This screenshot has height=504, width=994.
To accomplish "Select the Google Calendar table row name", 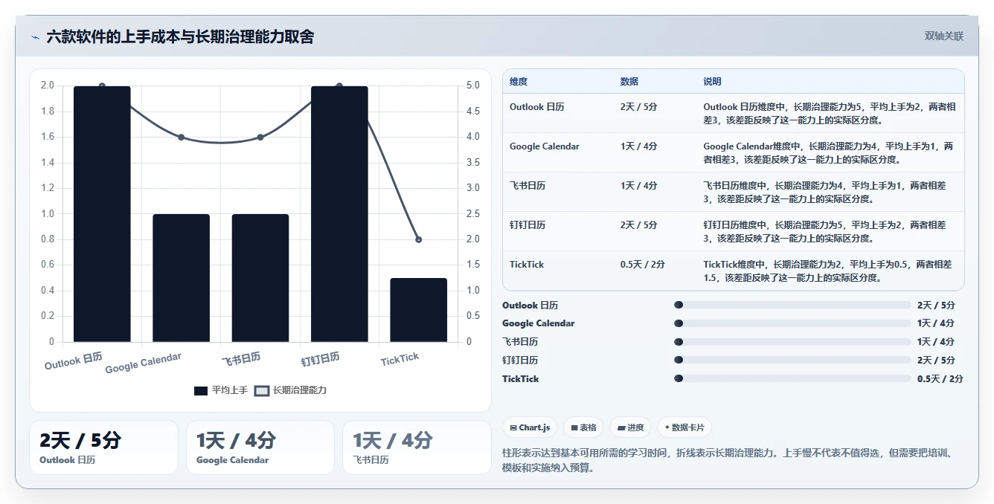I will [545, 146].
